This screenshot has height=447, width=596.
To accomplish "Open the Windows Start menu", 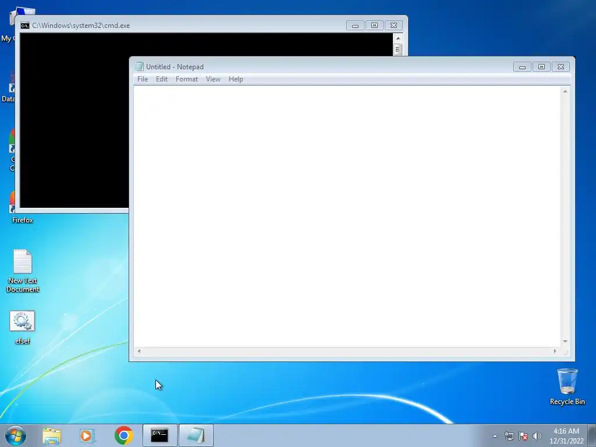I will 16,435.
